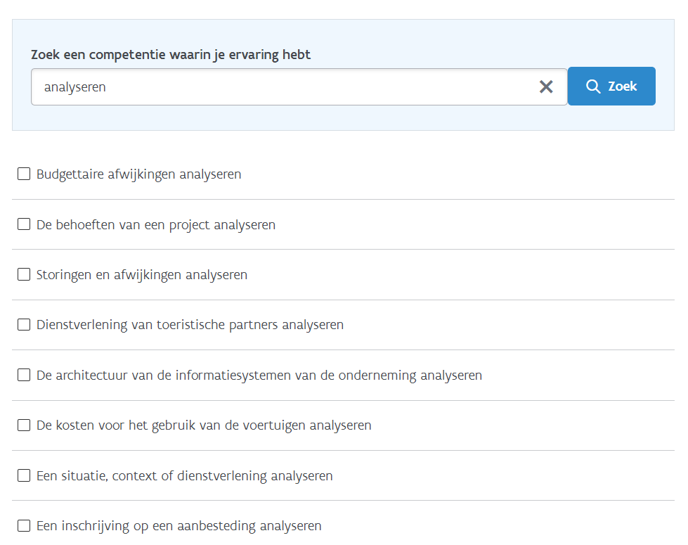Tick De behoeften van een project analyseren
The height and width of the screenshot is (545, 688).
click(24, 224)
